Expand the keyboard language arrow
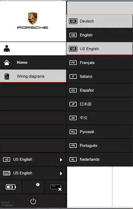The image size is (133, 209). pos(61,173)
